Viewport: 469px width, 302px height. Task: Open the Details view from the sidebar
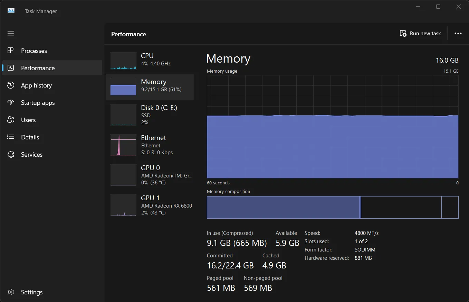coord(30,137)
